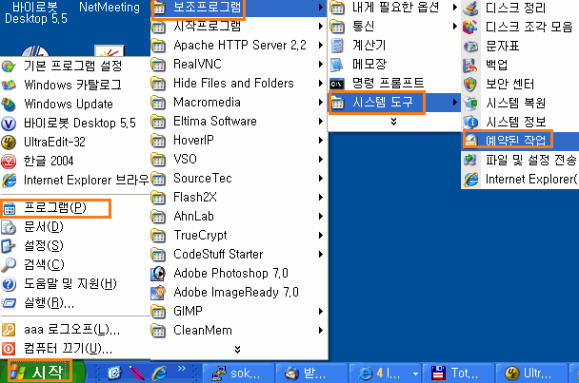Launch UltraEdit-32 from Start menu
Viewport: 579px width, 383px height.
click(x=75, y=143)
